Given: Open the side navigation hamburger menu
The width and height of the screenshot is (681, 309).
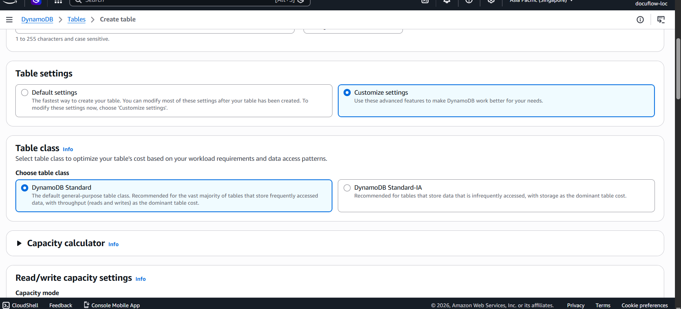Looking at the screenshot, I should 9,20.
